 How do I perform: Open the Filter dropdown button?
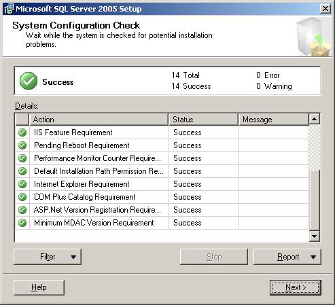coord(48,257)
